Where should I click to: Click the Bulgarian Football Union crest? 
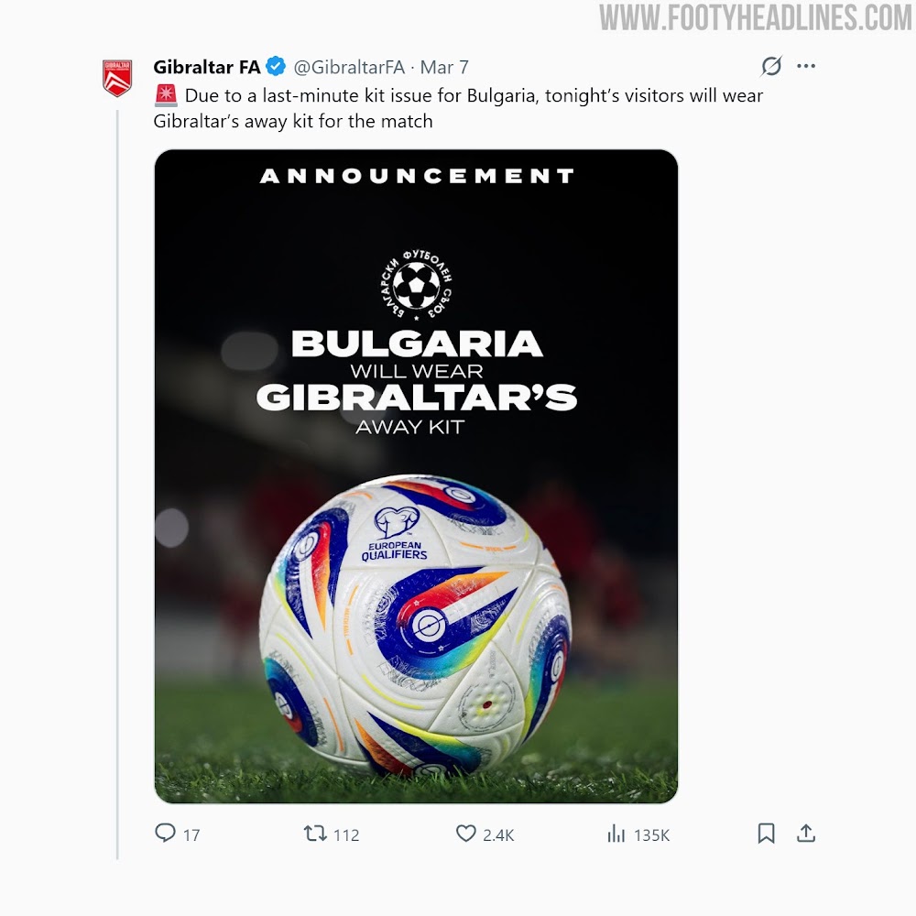coord(415,285)
